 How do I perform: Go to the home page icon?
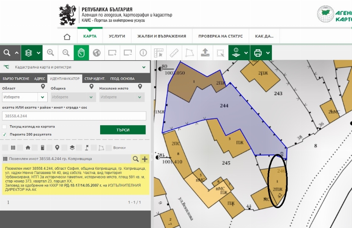click(67, 36)
